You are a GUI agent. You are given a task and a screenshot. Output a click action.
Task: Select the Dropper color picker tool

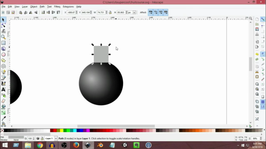pos(3,119)
